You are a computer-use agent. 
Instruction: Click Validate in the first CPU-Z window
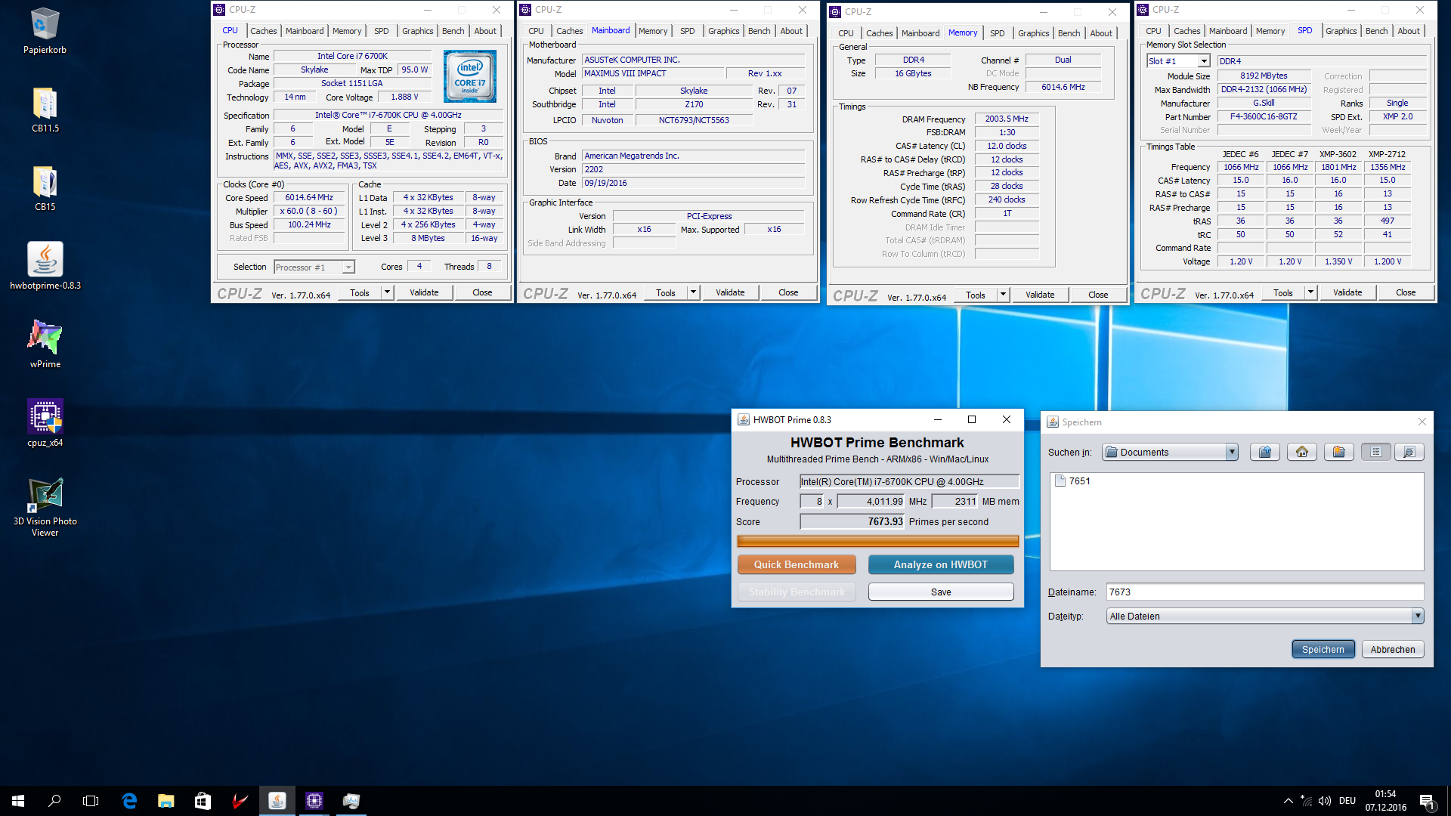point(424,292)
